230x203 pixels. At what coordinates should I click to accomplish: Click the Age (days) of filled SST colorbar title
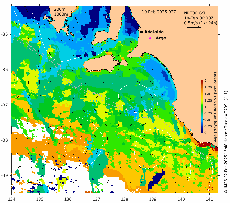click(215, 107)
